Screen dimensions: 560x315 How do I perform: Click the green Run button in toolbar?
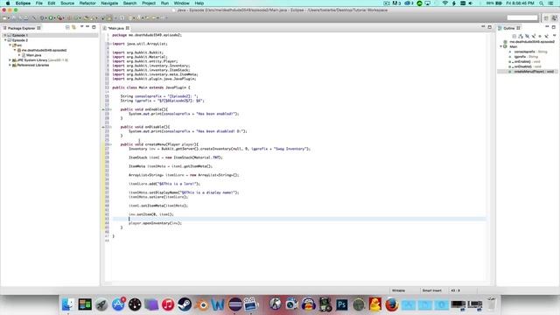(x=51, y=17)
